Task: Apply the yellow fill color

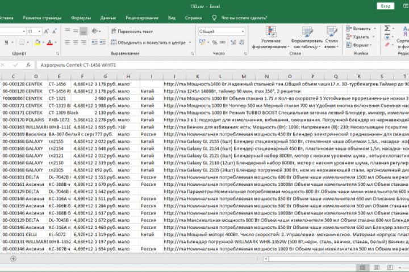Action: point(37,42)
